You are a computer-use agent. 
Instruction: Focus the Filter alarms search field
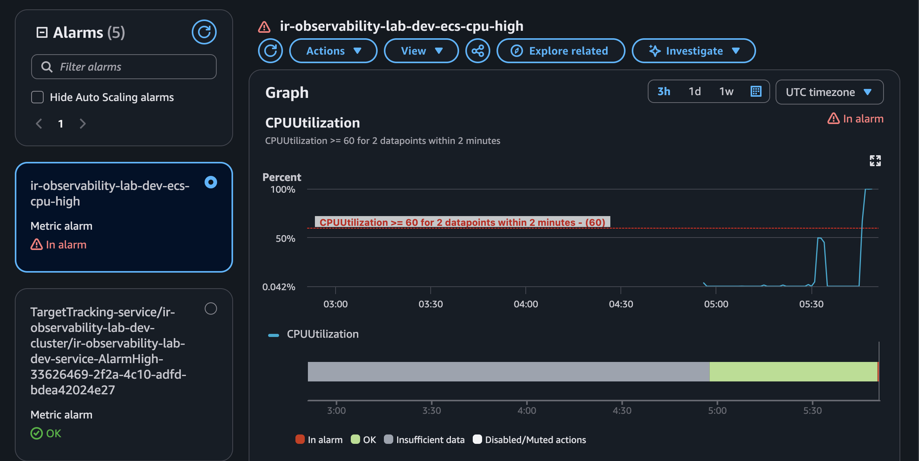(x=124, y=67)
